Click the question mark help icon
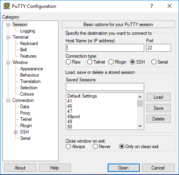Viewport: 179px width, 175px height. 152,6
